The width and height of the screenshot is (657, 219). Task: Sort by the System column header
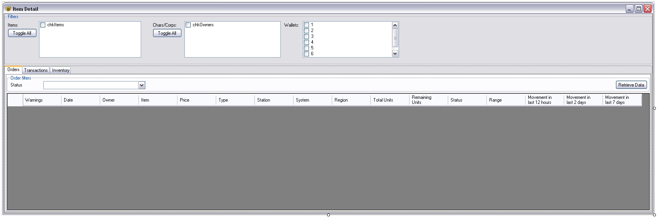[x=313, y=100]
